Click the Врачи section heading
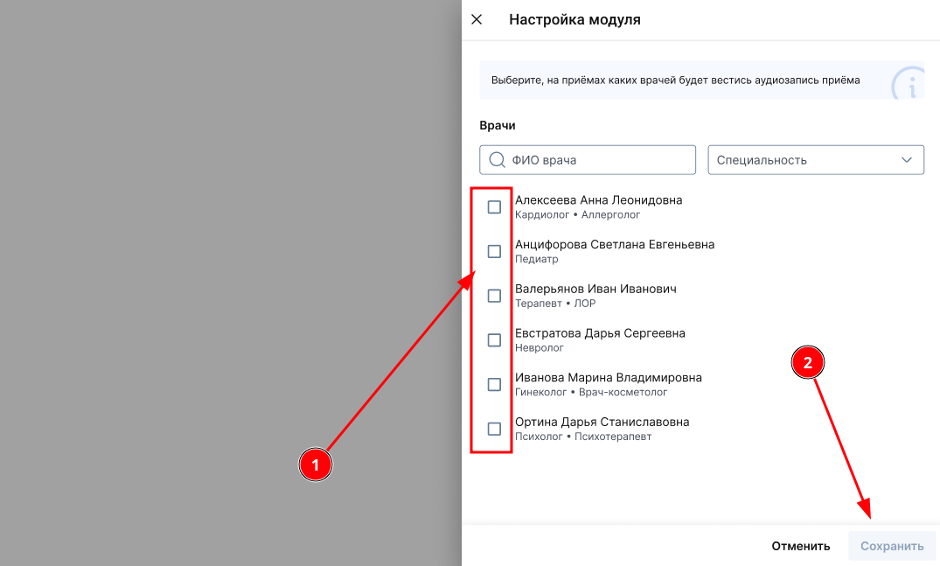 coord(498,125)
